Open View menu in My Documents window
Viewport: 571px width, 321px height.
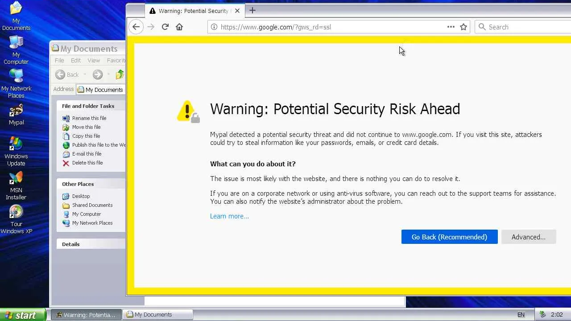click(x=94, y=60)
